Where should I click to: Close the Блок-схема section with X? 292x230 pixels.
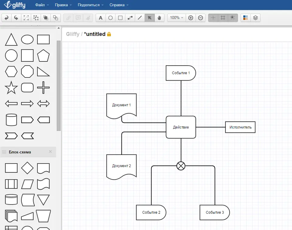[50, 152]
